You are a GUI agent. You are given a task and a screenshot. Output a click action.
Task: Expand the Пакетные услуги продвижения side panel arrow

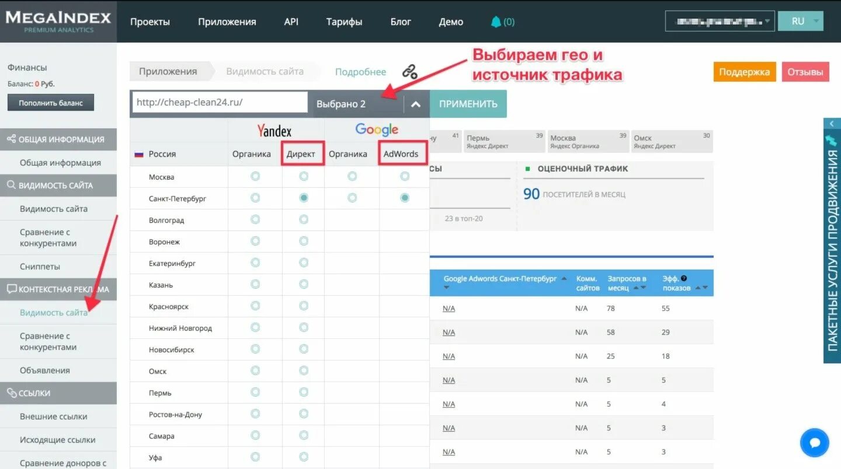click(832, 123)
